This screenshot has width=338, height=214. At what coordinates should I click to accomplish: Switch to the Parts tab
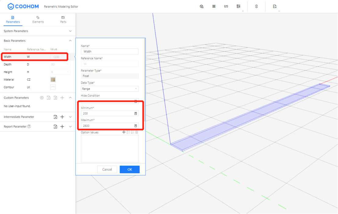pyautogui.click(x=63, y=20)
